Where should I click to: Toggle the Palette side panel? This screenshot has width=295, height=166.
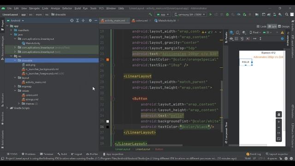coord(226,37)
